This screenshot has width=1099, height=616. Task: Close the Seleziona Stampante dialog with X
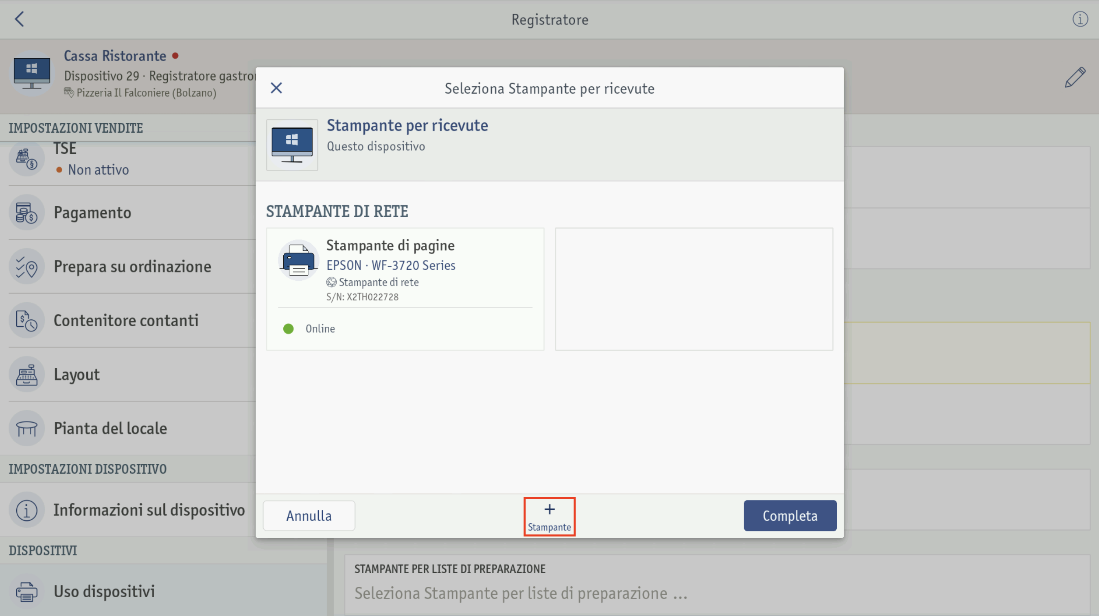pos(276,88)
